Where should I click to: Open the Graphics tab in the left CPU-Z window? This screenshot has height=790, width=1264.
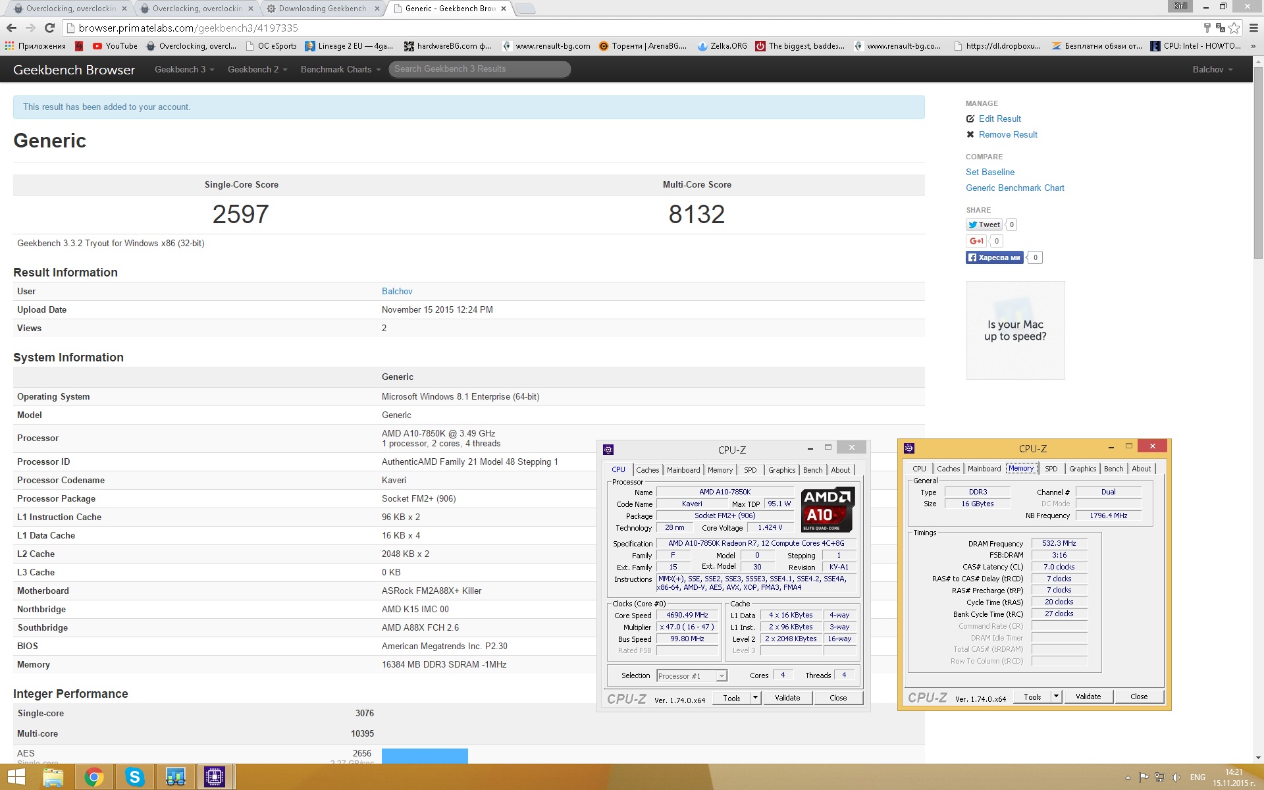click(x=782, y=470)
